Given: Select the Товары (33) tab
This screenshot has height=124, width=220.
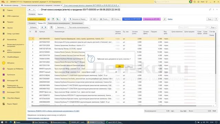Looking at the screenshot, I should click(x=42, y=23).
